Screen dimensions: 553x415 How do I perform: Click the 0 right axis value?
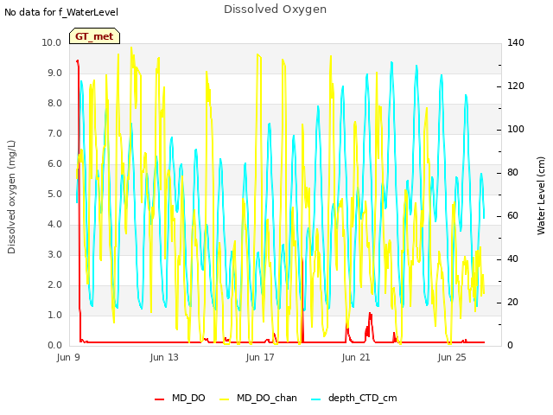click(x=510, y=346)
